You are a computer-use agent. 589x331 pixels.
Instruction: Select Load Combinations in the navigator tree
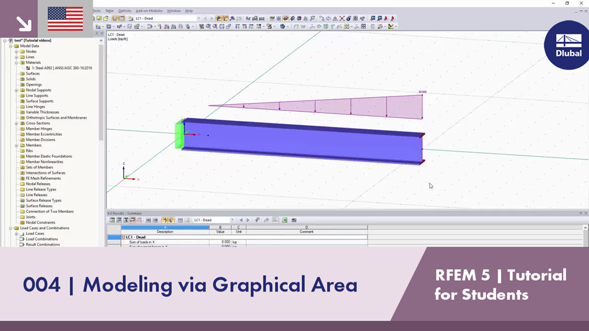tap(41, 239)
